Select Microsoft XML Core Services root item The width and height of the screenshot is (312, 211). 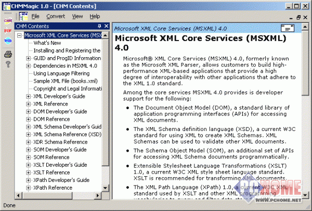pyautogui.click(x=63, y=35)
